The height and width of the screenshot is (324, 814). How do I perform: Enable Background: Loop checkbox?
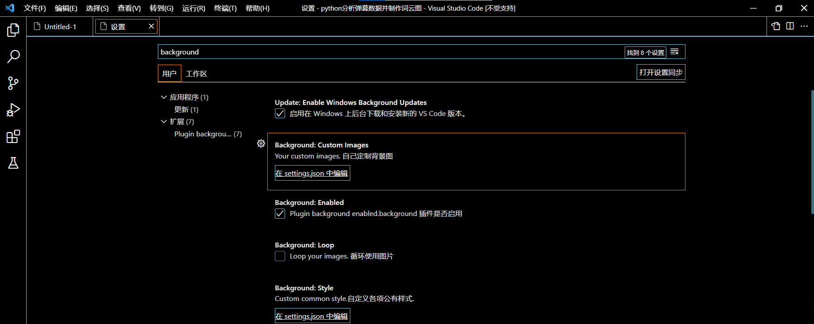[x=280, y=256]
